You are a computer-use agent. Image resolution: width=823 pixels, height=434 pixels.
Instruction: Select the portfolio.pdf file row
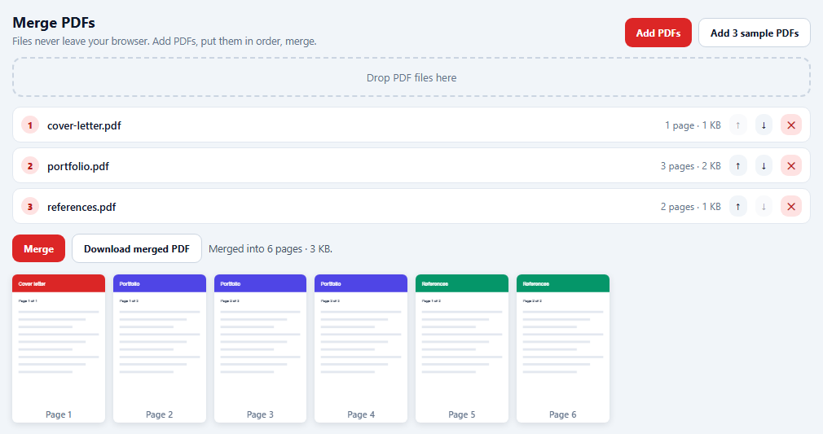411,166
